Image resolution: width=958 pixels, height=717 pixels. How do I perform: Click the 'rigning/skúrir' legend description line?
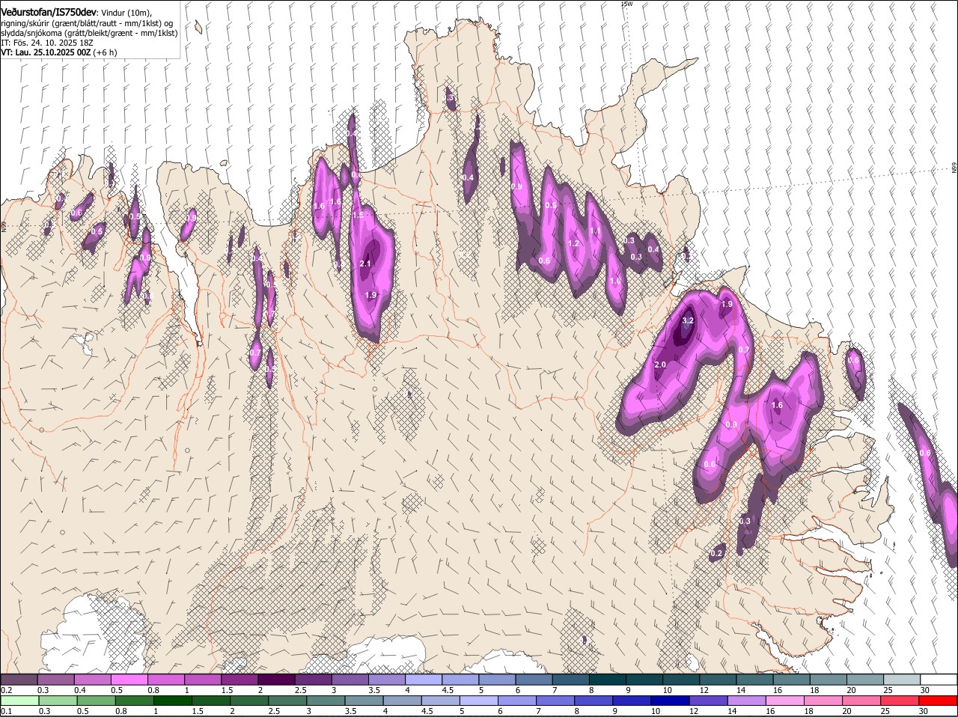[x=87, y=23]
